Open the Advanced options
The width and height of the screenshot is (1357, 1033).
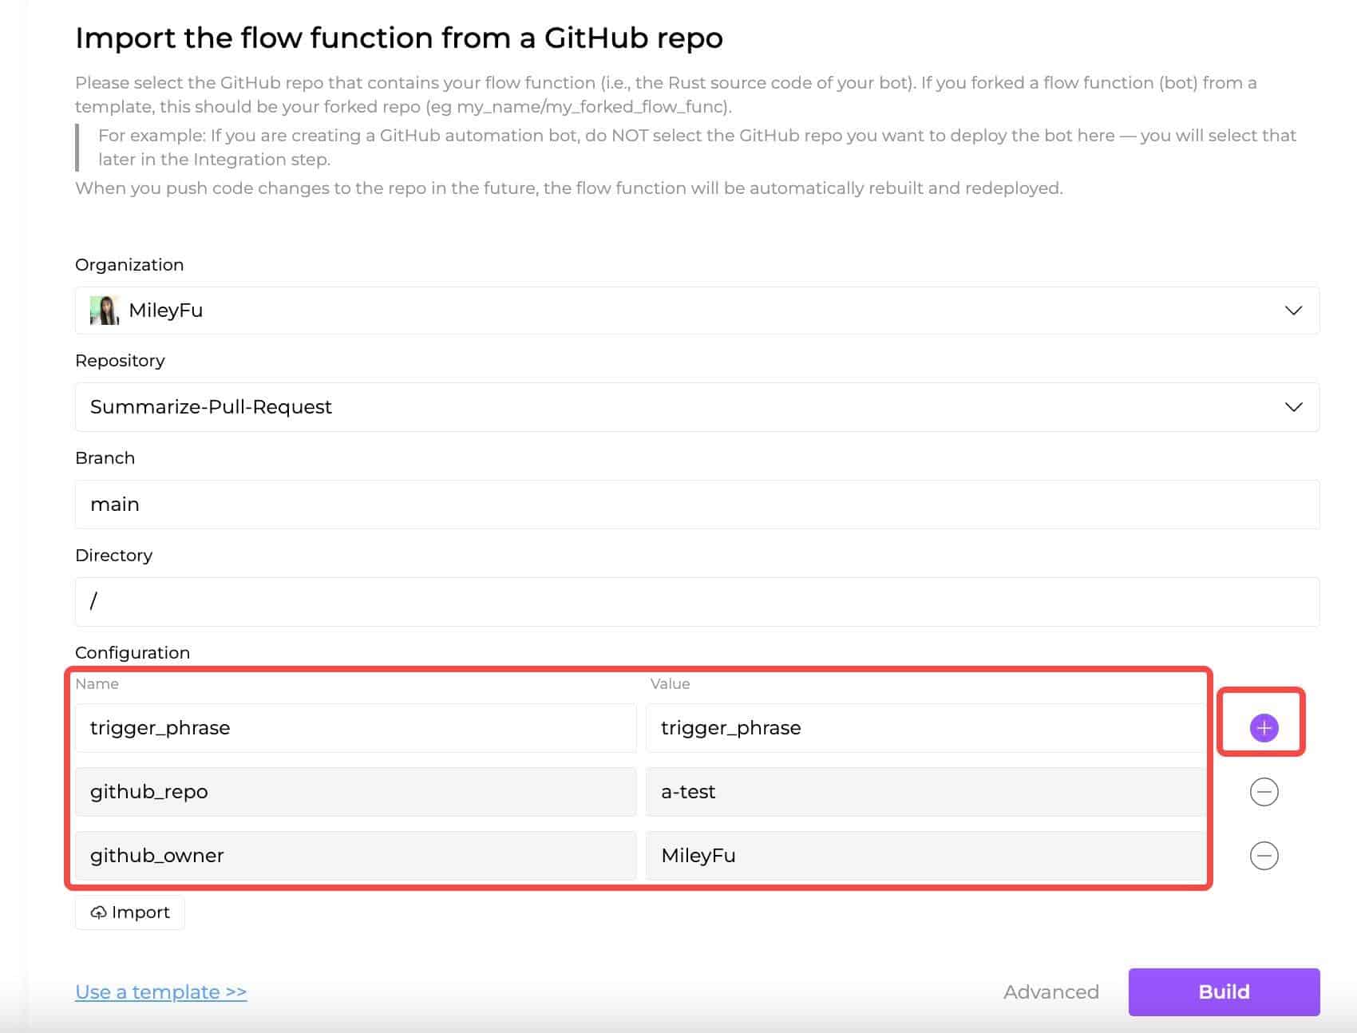click(x=1050, y=991)
